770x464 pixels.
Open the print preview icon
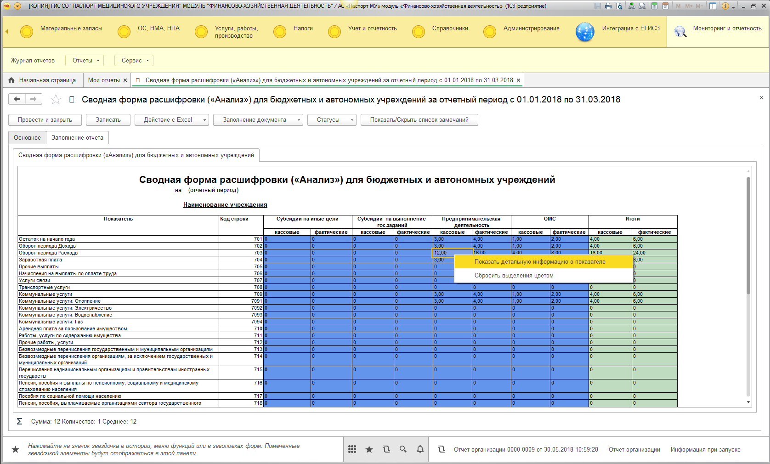619,6
